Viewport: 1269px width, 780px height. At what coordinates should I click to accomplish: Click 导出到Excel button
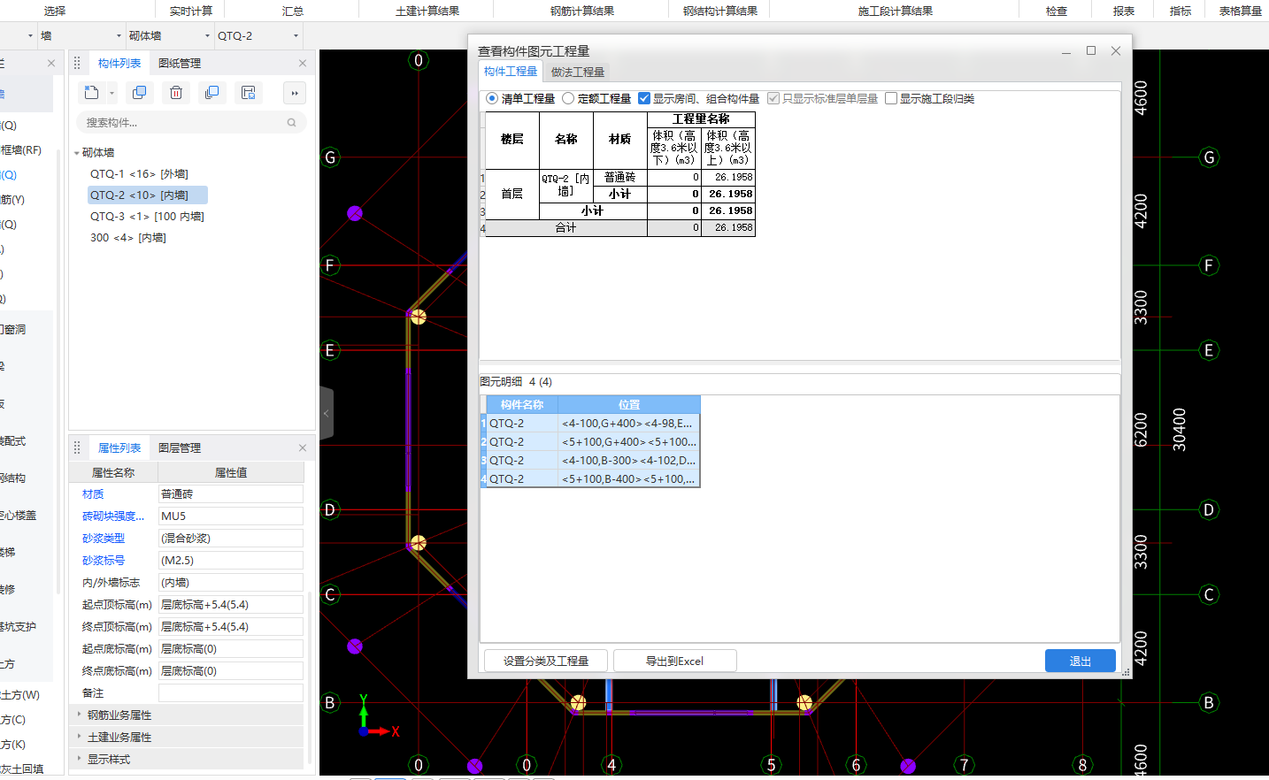674,661
